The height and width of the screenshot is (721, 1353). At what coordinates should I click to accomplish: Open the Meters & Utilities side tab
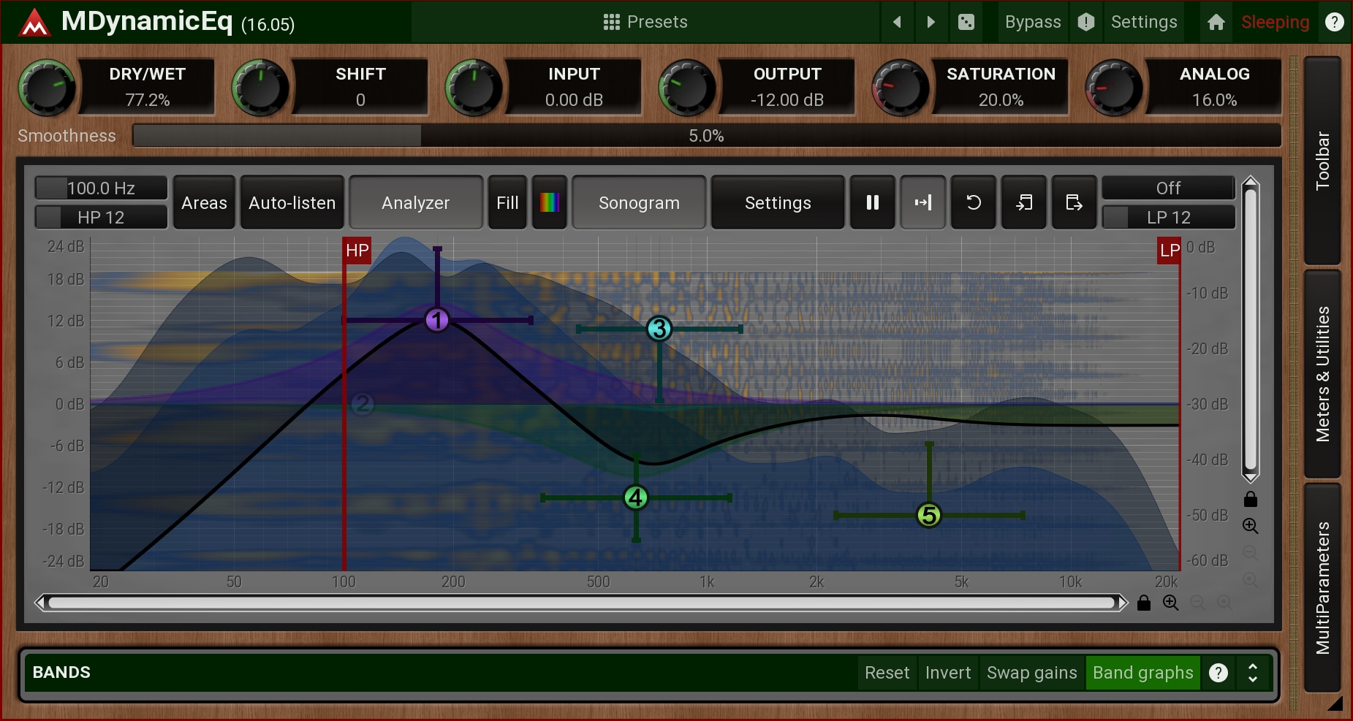(x=1322, y=374)
